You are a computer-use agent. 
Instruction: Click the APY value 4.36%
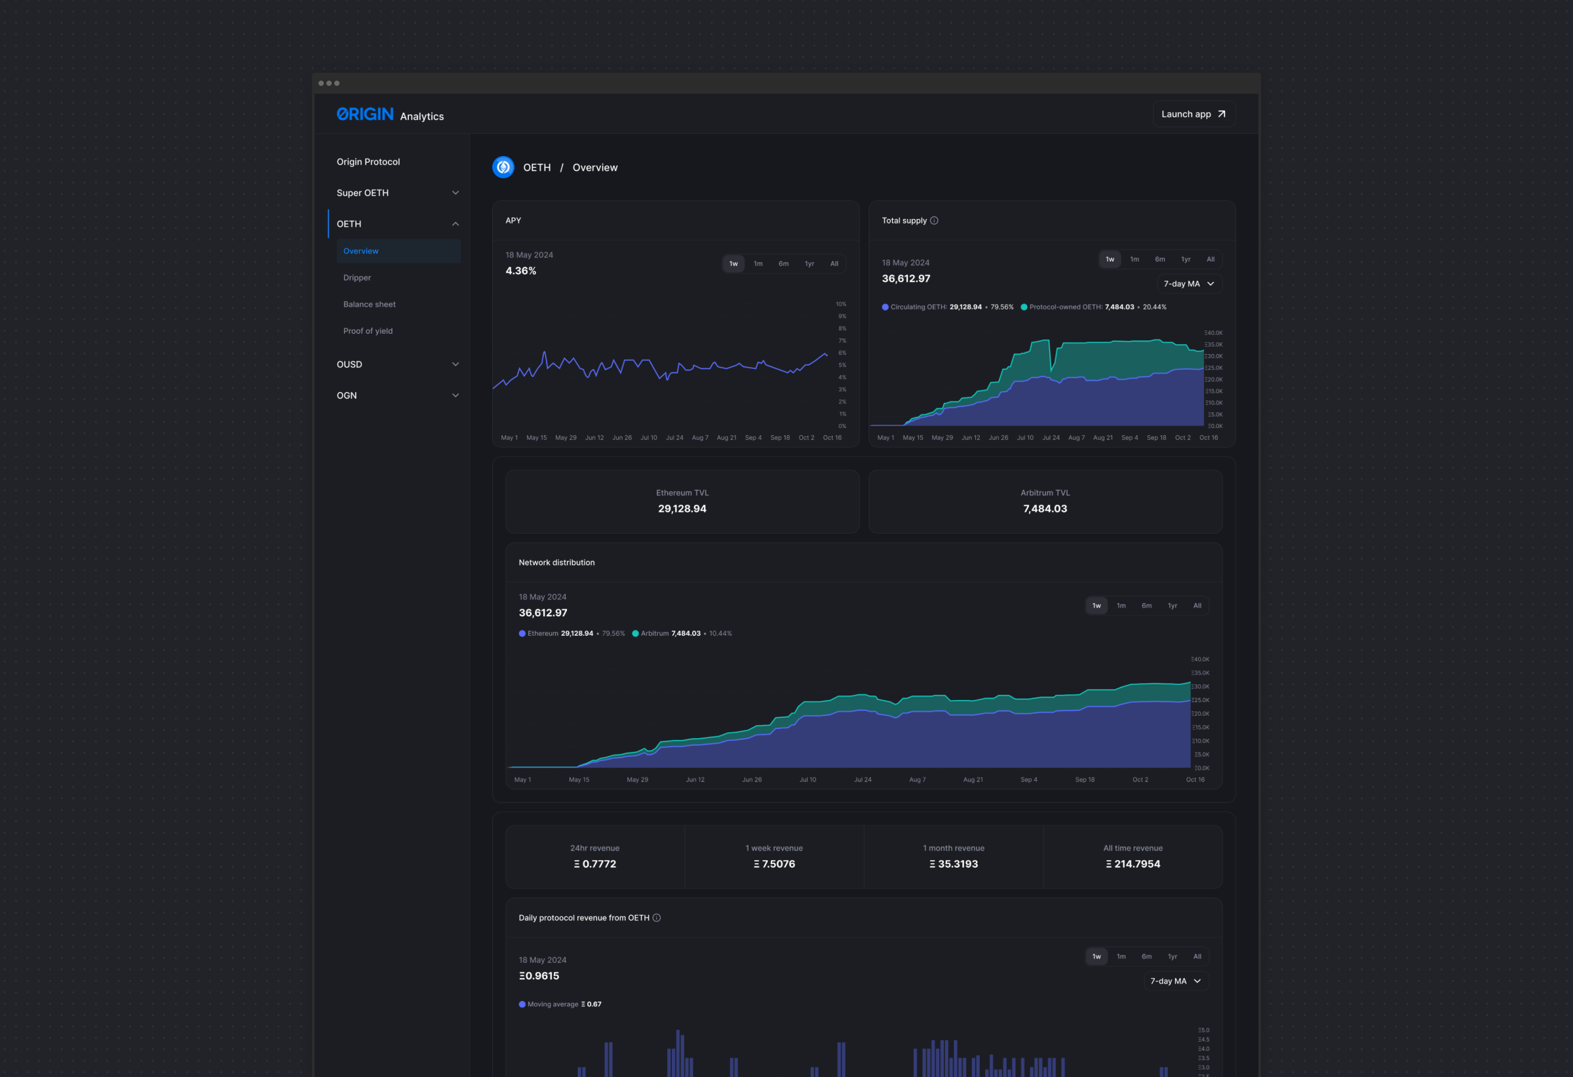(520, 271)
